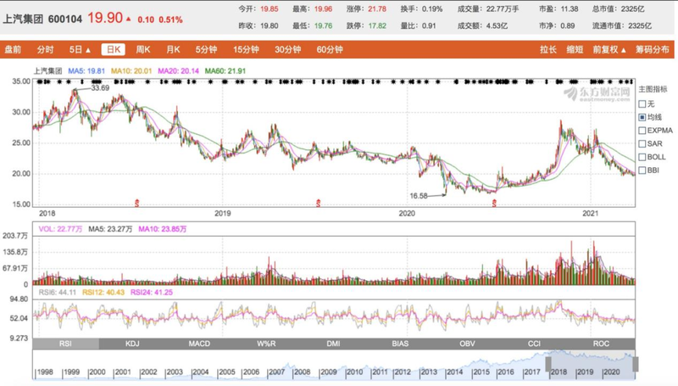Enable the BOLL indicator checkbox
The height and width of the screenshot is (386, 678).
pyautogui.click(x=642, y=157)
